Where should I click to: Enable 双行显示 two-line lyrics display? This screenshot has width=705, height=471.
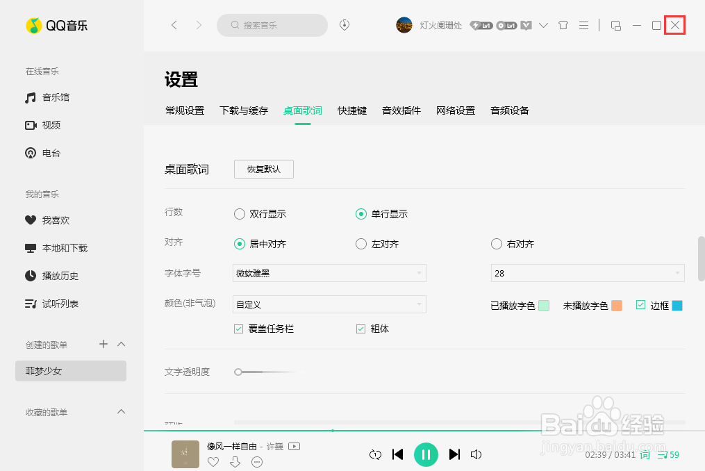(239, 213)
